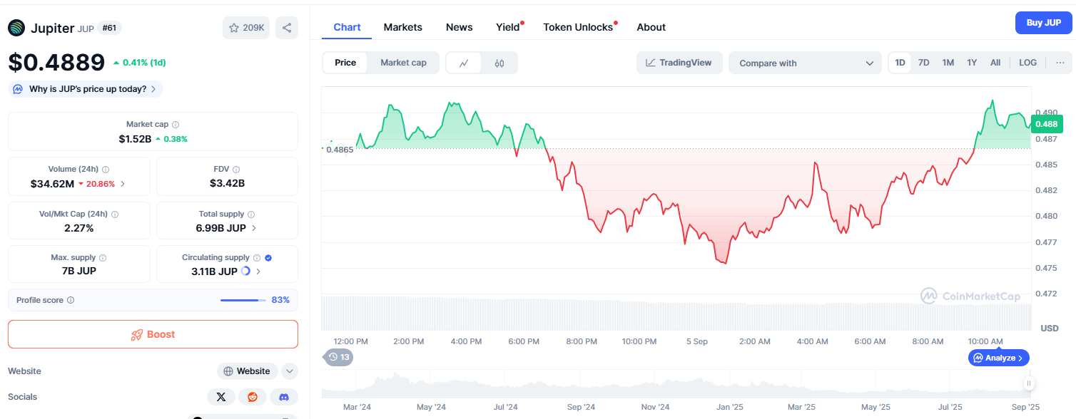Image resolution: width=1076 pixels, height=419 pixels.
Task: Click Max. supply info icon
Action: tap(103, 258)
